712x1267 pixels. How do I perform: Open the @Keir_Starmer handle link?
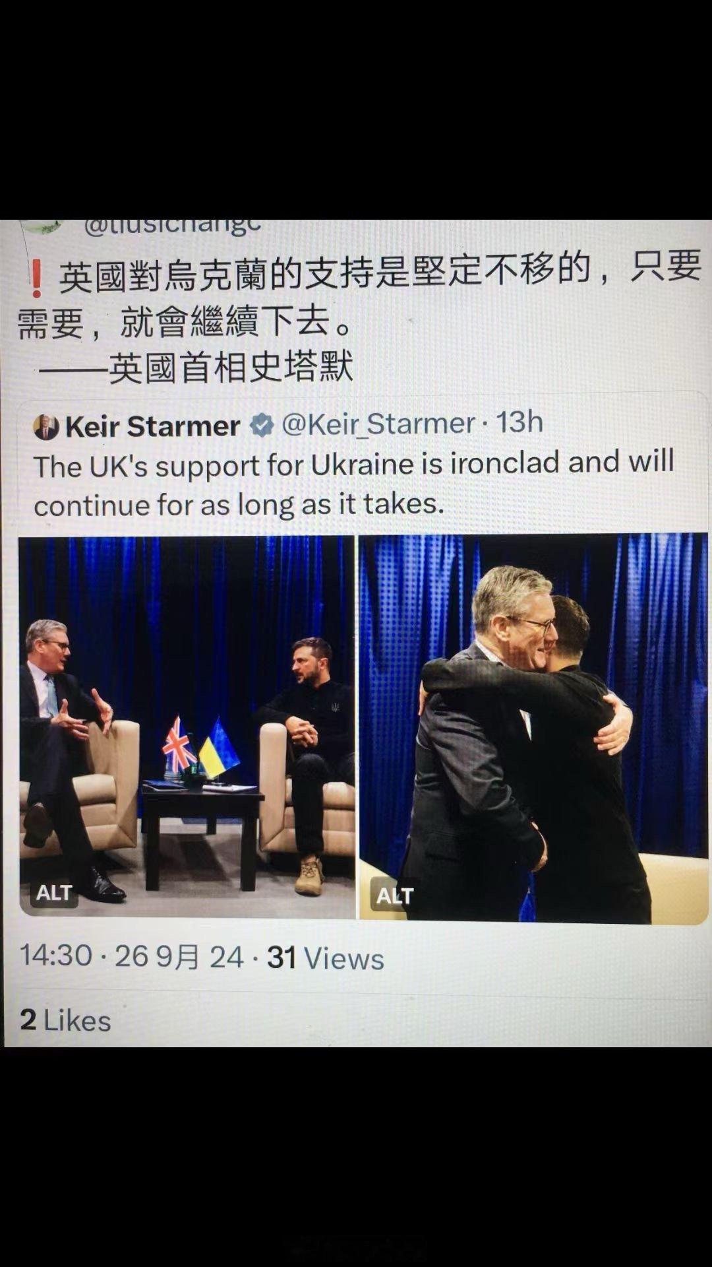pos(378,424)
